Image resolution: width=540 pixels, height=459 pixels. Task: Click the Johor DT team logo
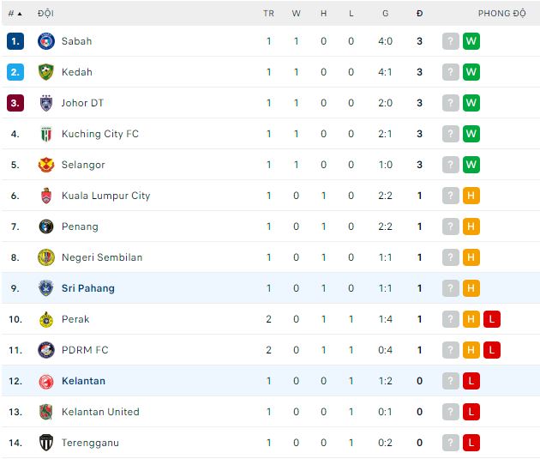click(x=46, y=103)
